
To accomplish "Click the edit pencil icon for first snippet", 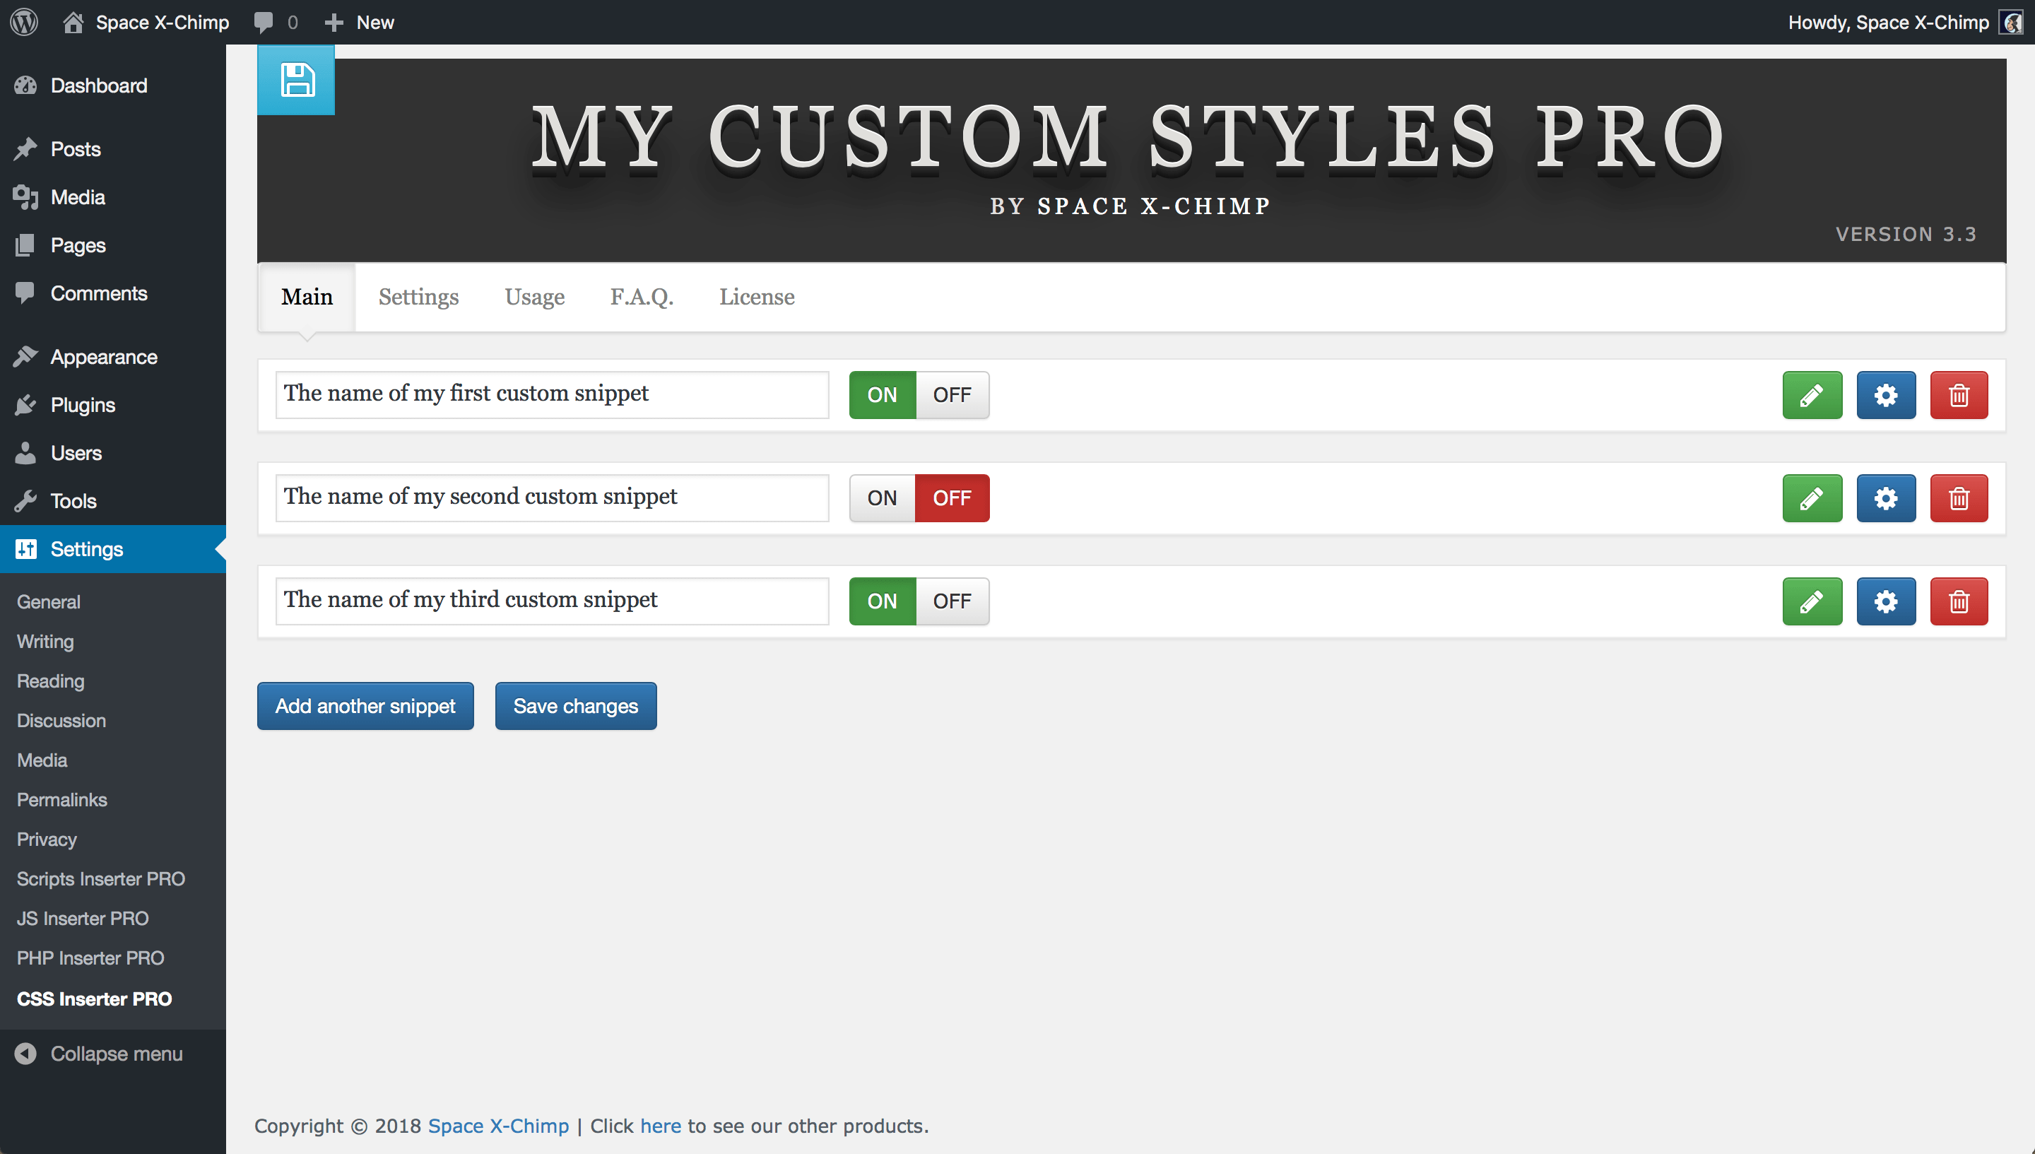I will 1812,394.
